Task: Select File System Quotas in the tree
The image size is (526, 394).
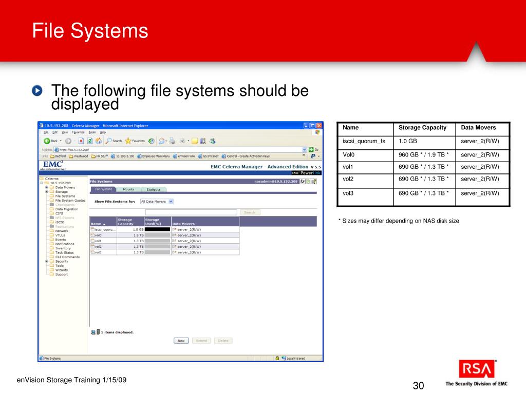Action: tap(70, 201)
